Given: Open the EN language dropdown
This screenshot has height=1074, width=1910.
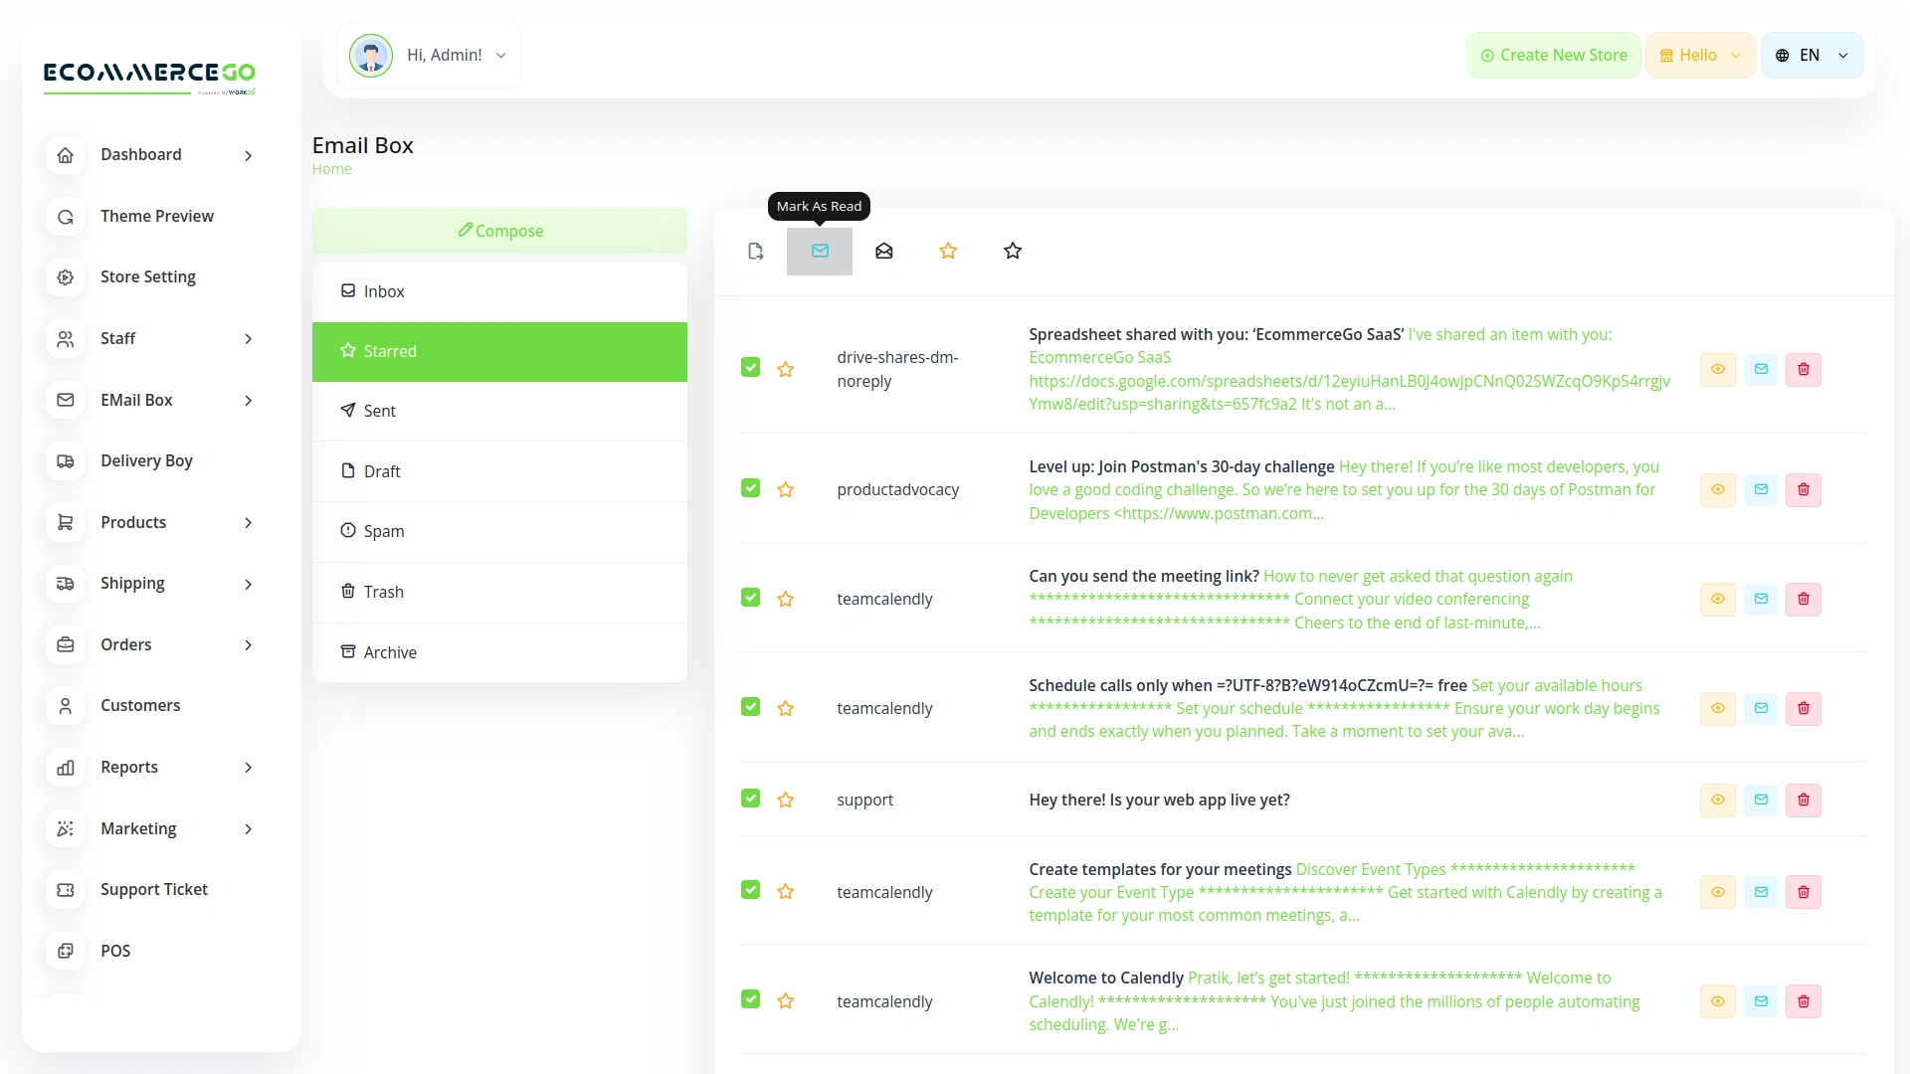Looking at the screenshot, I should pos(1812,56).
